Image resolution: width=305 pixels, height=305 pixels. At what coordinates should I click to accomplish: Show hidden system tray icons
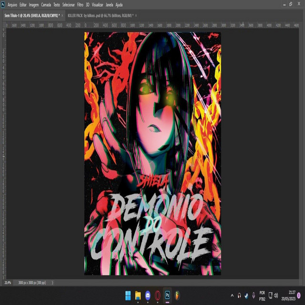click(x=232, y=295)
